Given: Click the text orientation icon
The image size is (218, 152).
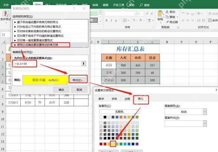Looking at the screenshot, I should tap(199, 14).
